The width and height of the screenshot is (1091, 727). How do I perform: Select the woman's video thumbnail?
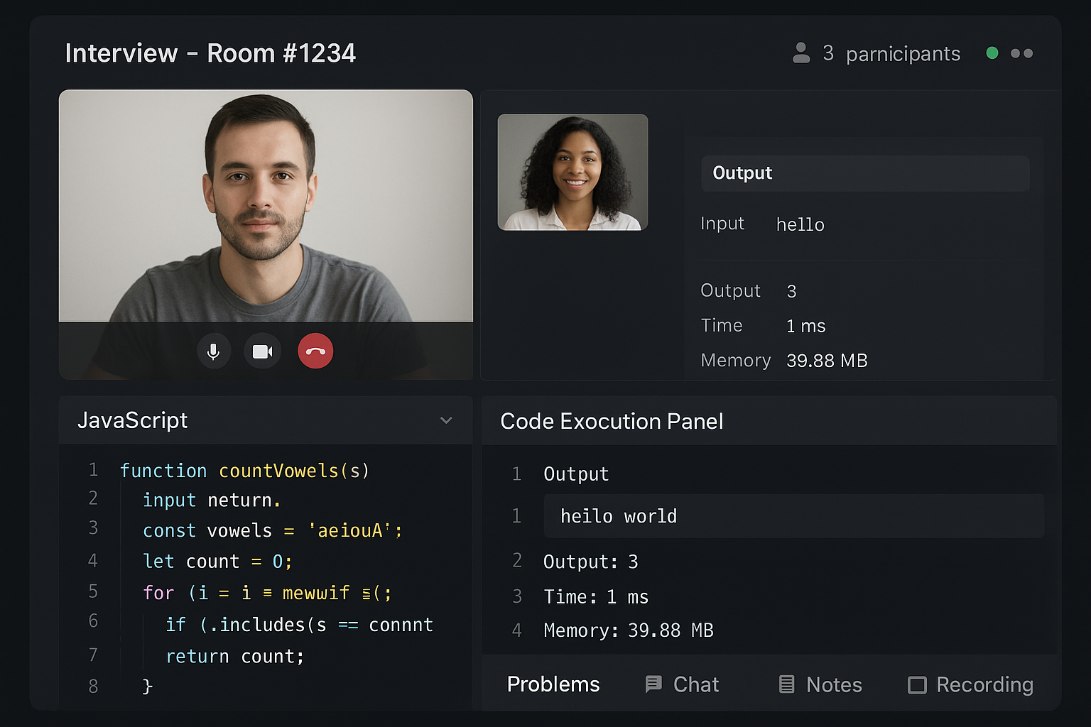click(x=572, y=173)
